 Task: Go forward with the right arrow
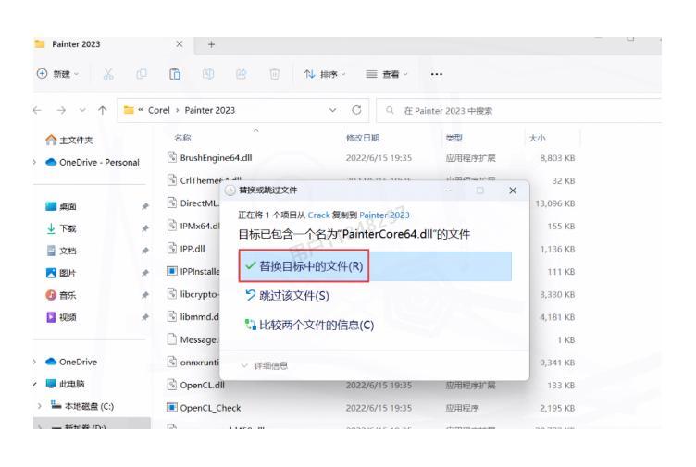click(61, 110)
